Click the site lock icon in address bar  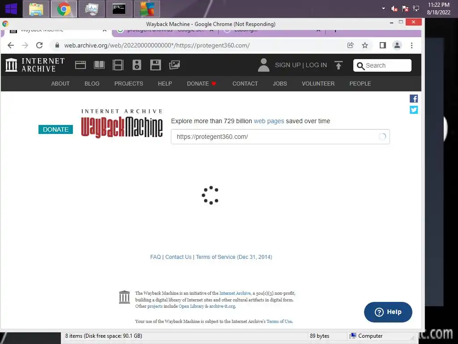pos(57,45)
